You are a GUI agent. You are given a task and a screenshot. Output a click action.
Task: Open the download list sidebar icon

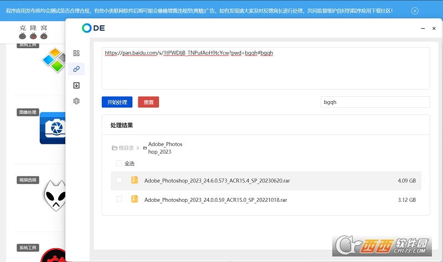(76, 85)
